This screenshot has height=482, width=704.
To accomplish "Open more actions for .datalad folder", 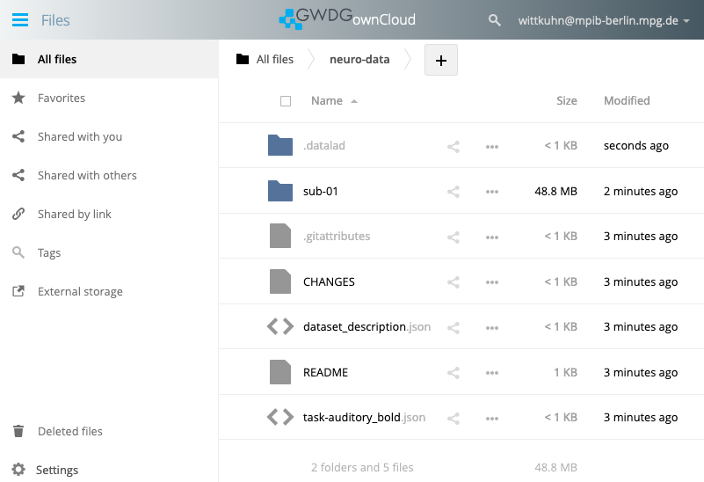I will click(x=492, y=146).
